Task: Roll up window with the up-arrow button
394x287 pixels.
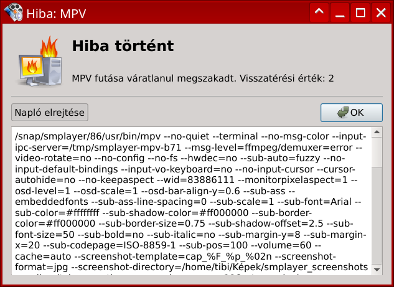Action: pos(319,12)
